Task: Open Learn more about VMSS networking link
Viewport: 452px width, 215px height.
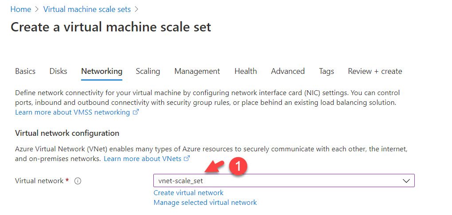Action: [72, 112]
